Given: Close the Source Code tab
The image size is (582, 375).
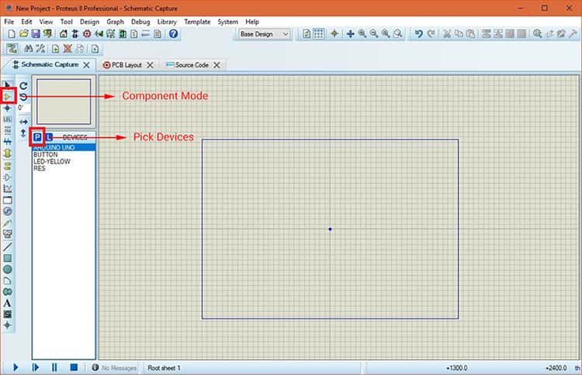Looking at the screenshot, I should click(217, 65).
